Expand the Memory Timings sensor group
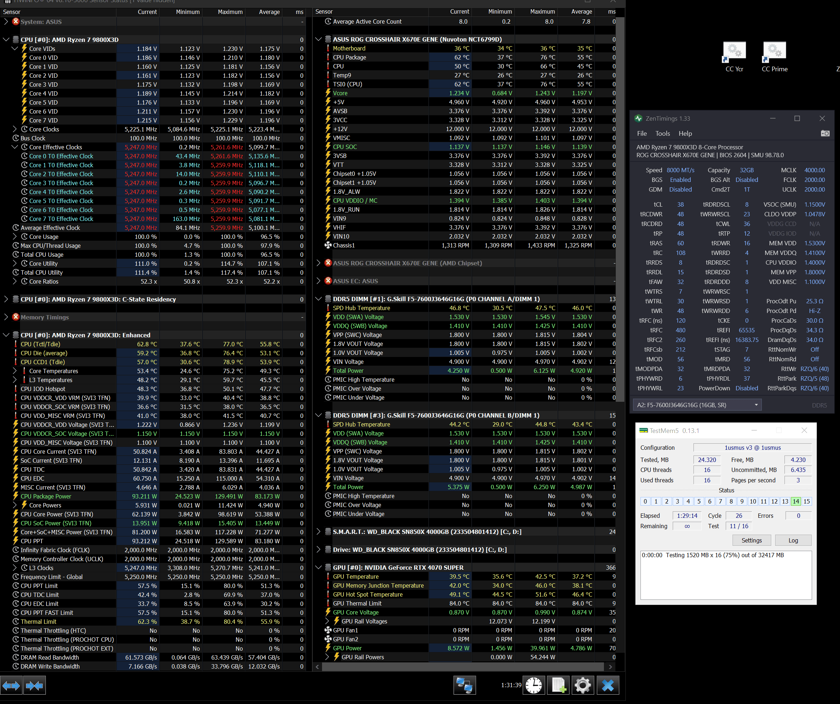 (x=6, y=317)
